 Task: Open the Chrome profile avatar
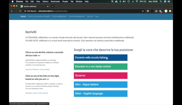[x=166, y=11]
